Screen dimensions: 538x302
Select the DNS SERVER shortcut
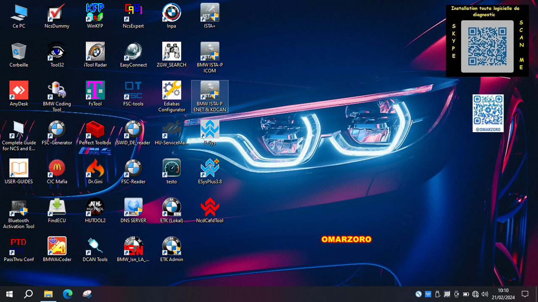click(133, 211)
